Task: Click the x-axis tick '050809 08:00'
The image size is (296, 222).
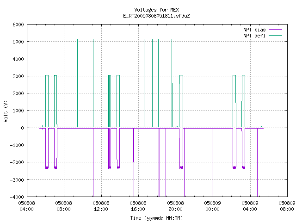Action: click(287, 206)
